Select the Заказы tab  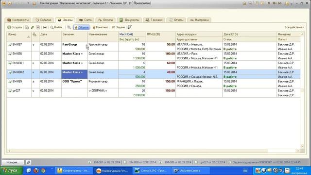pos(65,20)
